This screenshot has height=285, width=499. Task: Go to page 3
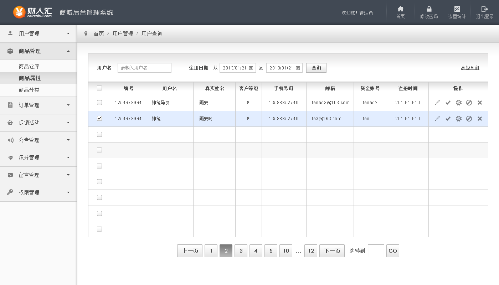(241, 251)
